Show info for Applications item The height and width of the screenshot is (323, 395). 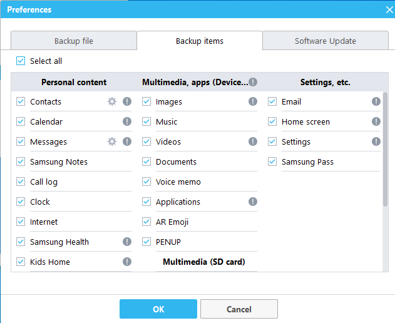pos(253,202)
